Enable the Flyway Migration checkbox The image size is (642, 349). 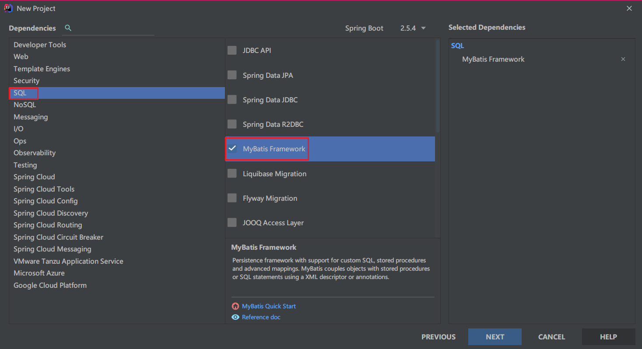(232, 198)
